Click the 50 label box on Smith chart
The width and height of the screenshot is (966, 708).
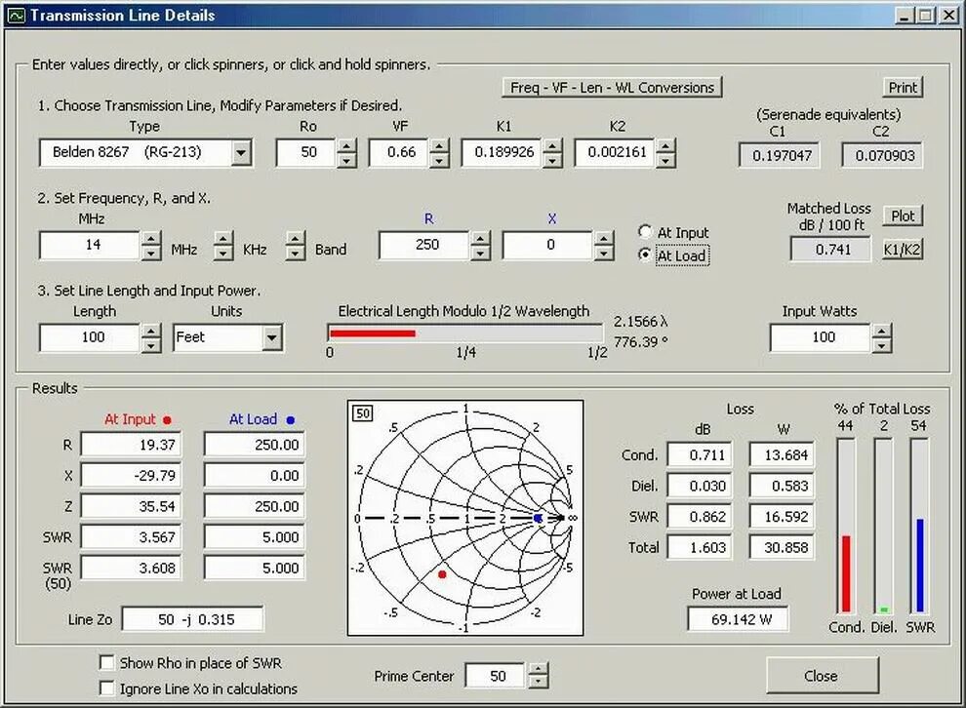click(x=362, y=413)
